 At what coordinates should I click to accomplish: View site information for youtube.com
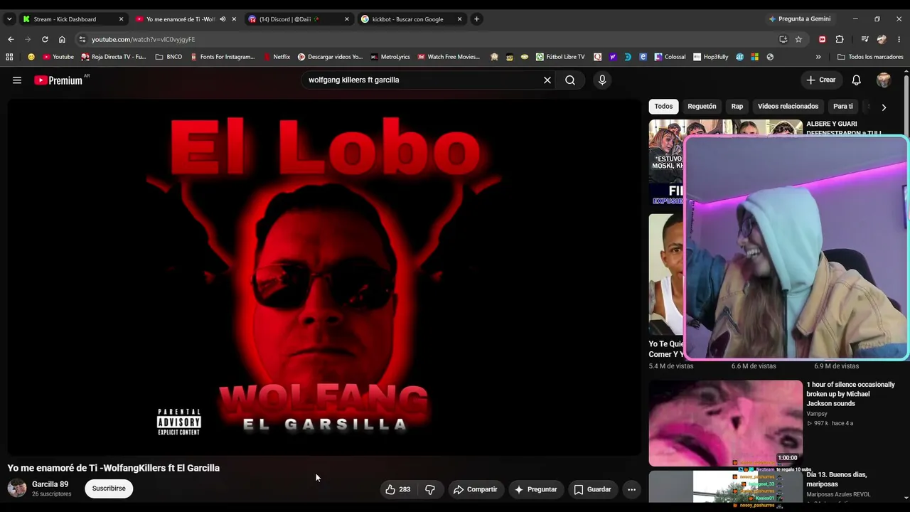tap(82, 39)
